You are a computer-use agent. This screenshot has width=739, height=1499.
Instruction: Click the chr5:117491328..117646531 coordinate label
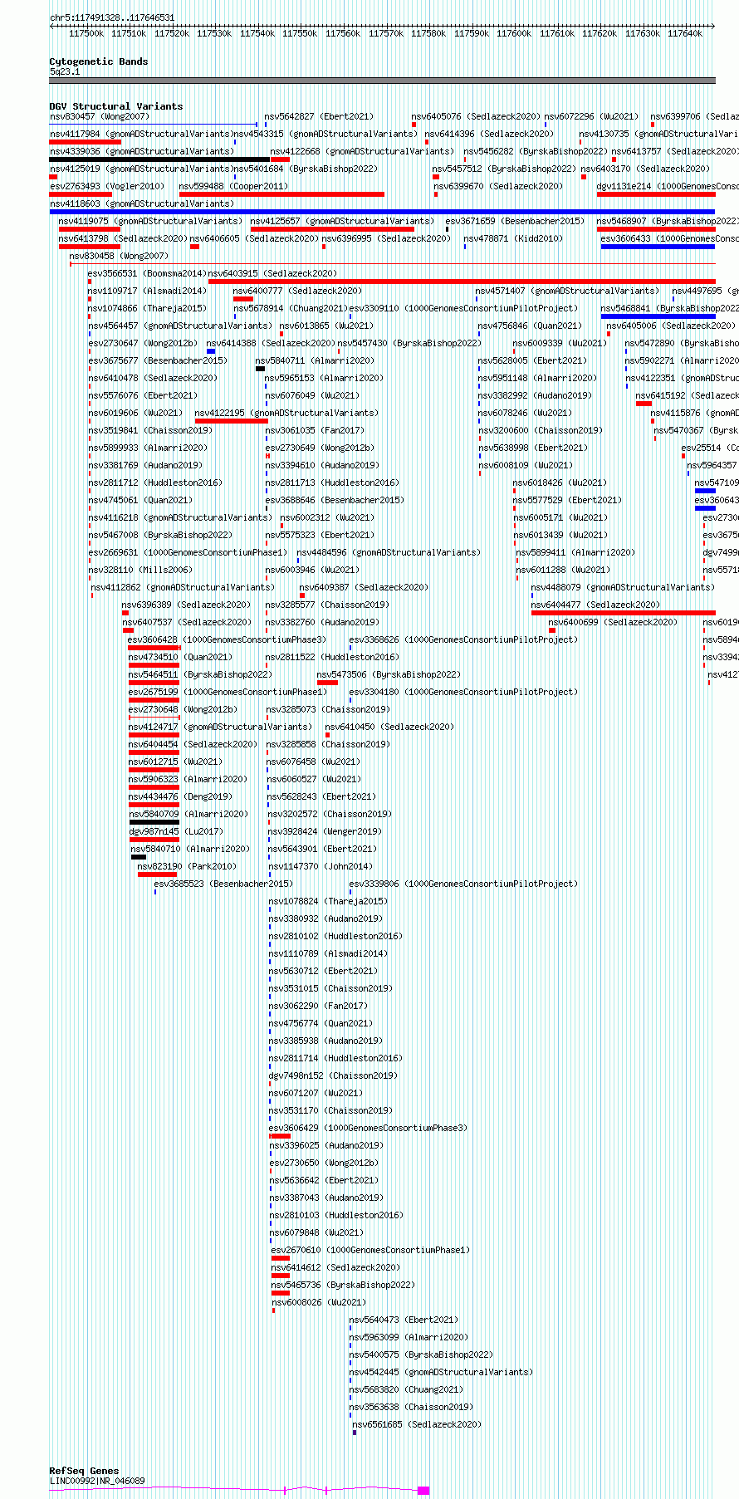pos(112,17)
